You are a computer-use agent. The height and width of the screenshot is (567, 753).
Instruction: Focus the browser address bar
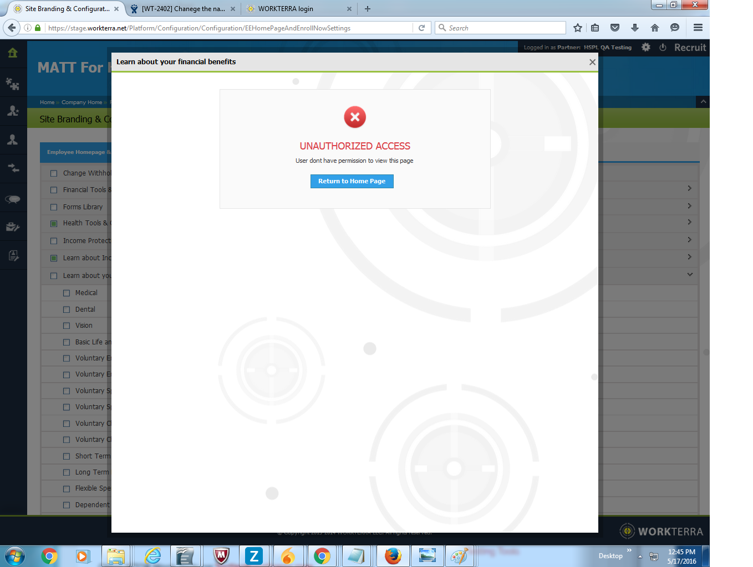[x=228, y=28]
